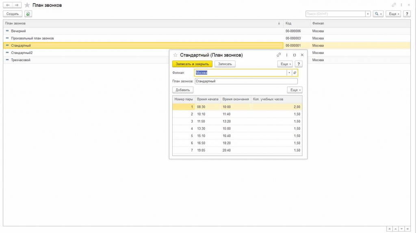This screenshot has height=233, width=416.
Task: Open the Еще menu beside Записать in dialog
Action: [x=285, y=64]
